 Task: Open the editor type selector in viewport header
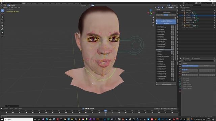(2, 5)
